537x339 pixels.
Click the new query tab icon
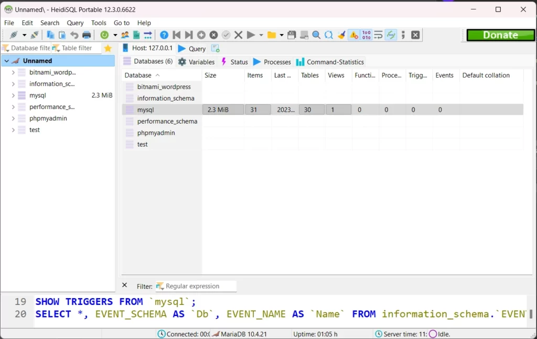[216, 49]
